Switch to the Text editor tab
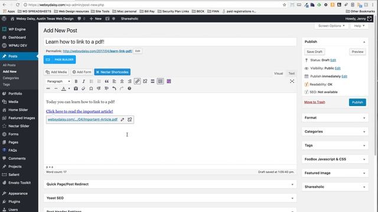This screenshot has width=378, height=212. (291, 73)
